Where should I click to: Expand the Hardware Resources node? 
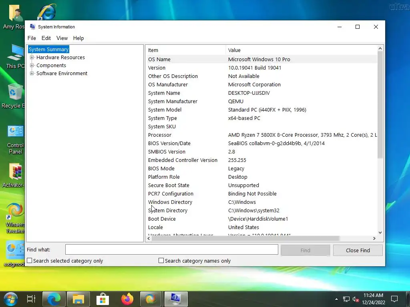click(32, 58)
